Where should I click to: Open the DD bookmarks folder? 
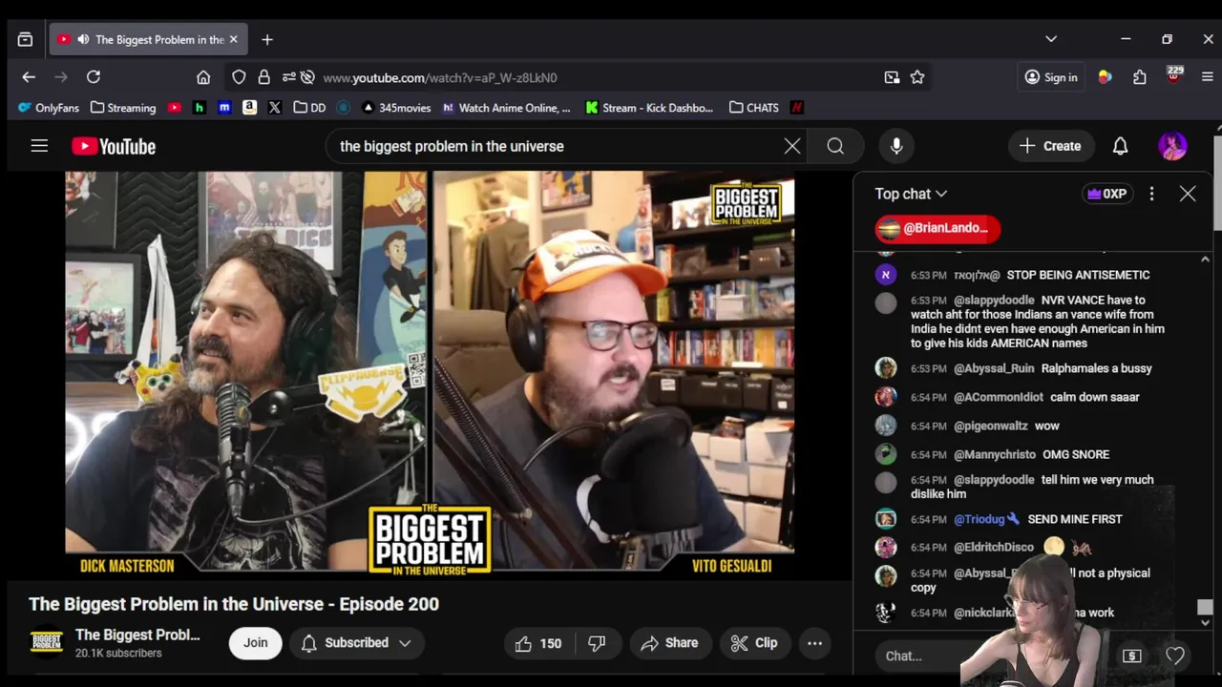(x=309, y=108)
